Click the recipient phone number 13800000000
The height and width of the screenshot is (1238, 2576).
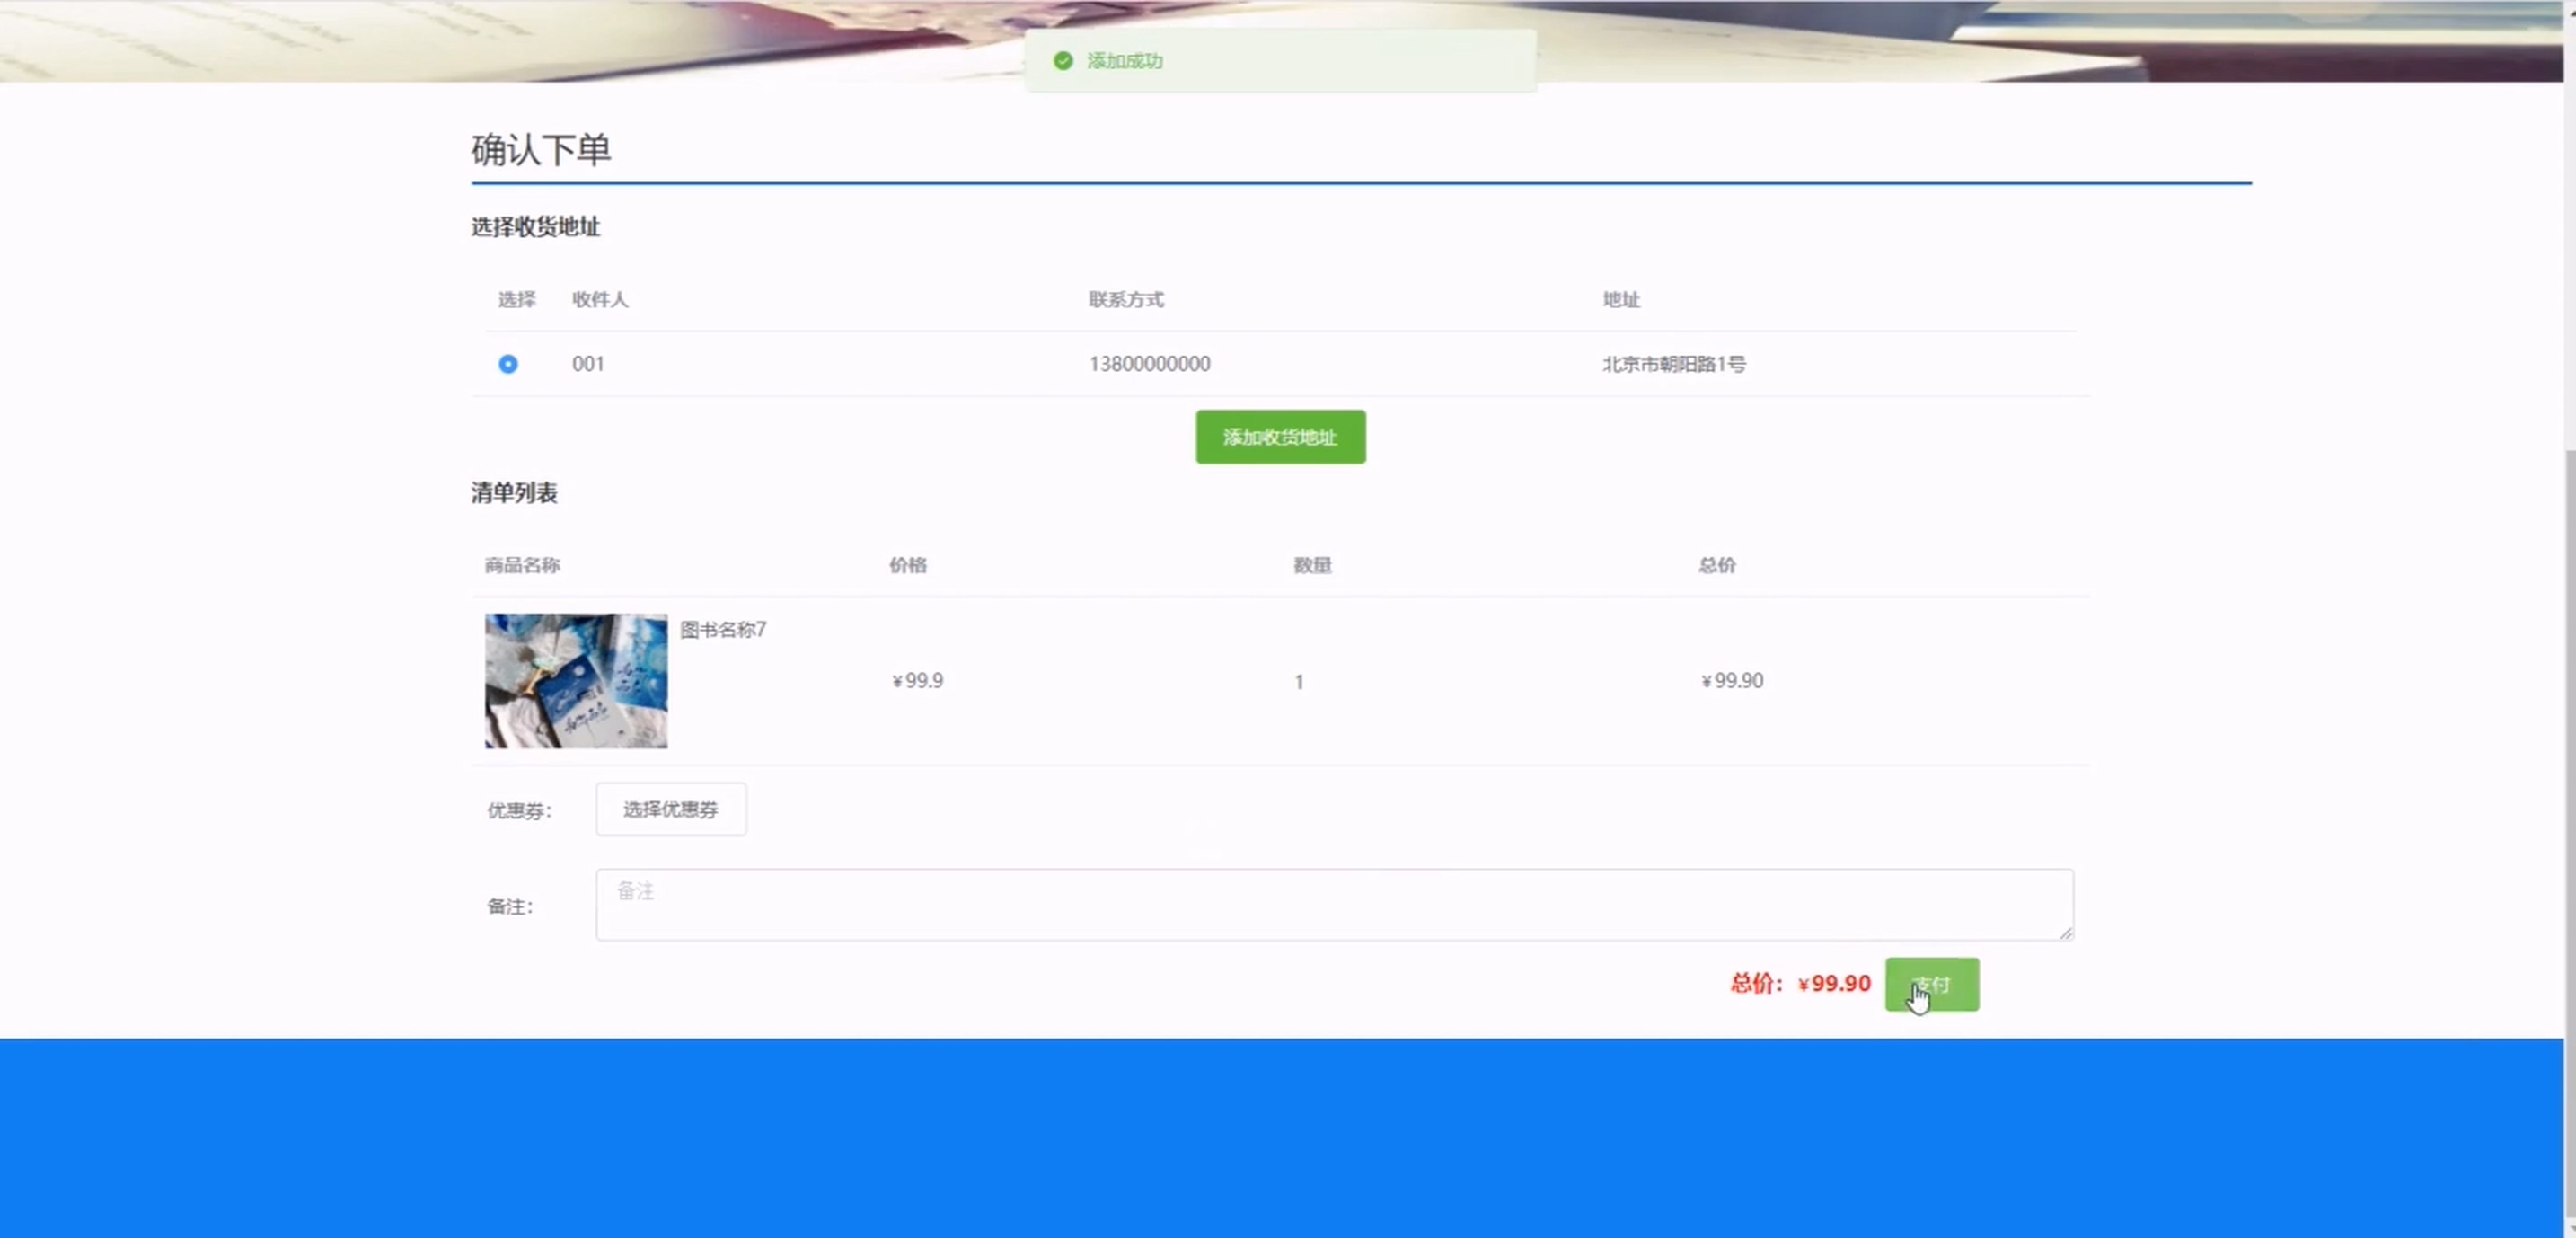[x=1149, y=364]
